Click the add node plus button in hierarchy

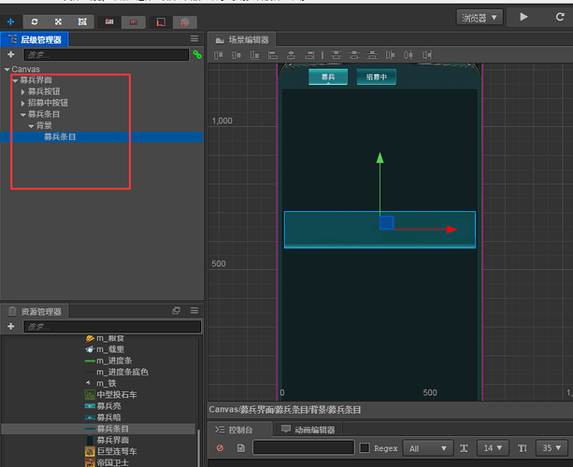click(x=10, y=55)
